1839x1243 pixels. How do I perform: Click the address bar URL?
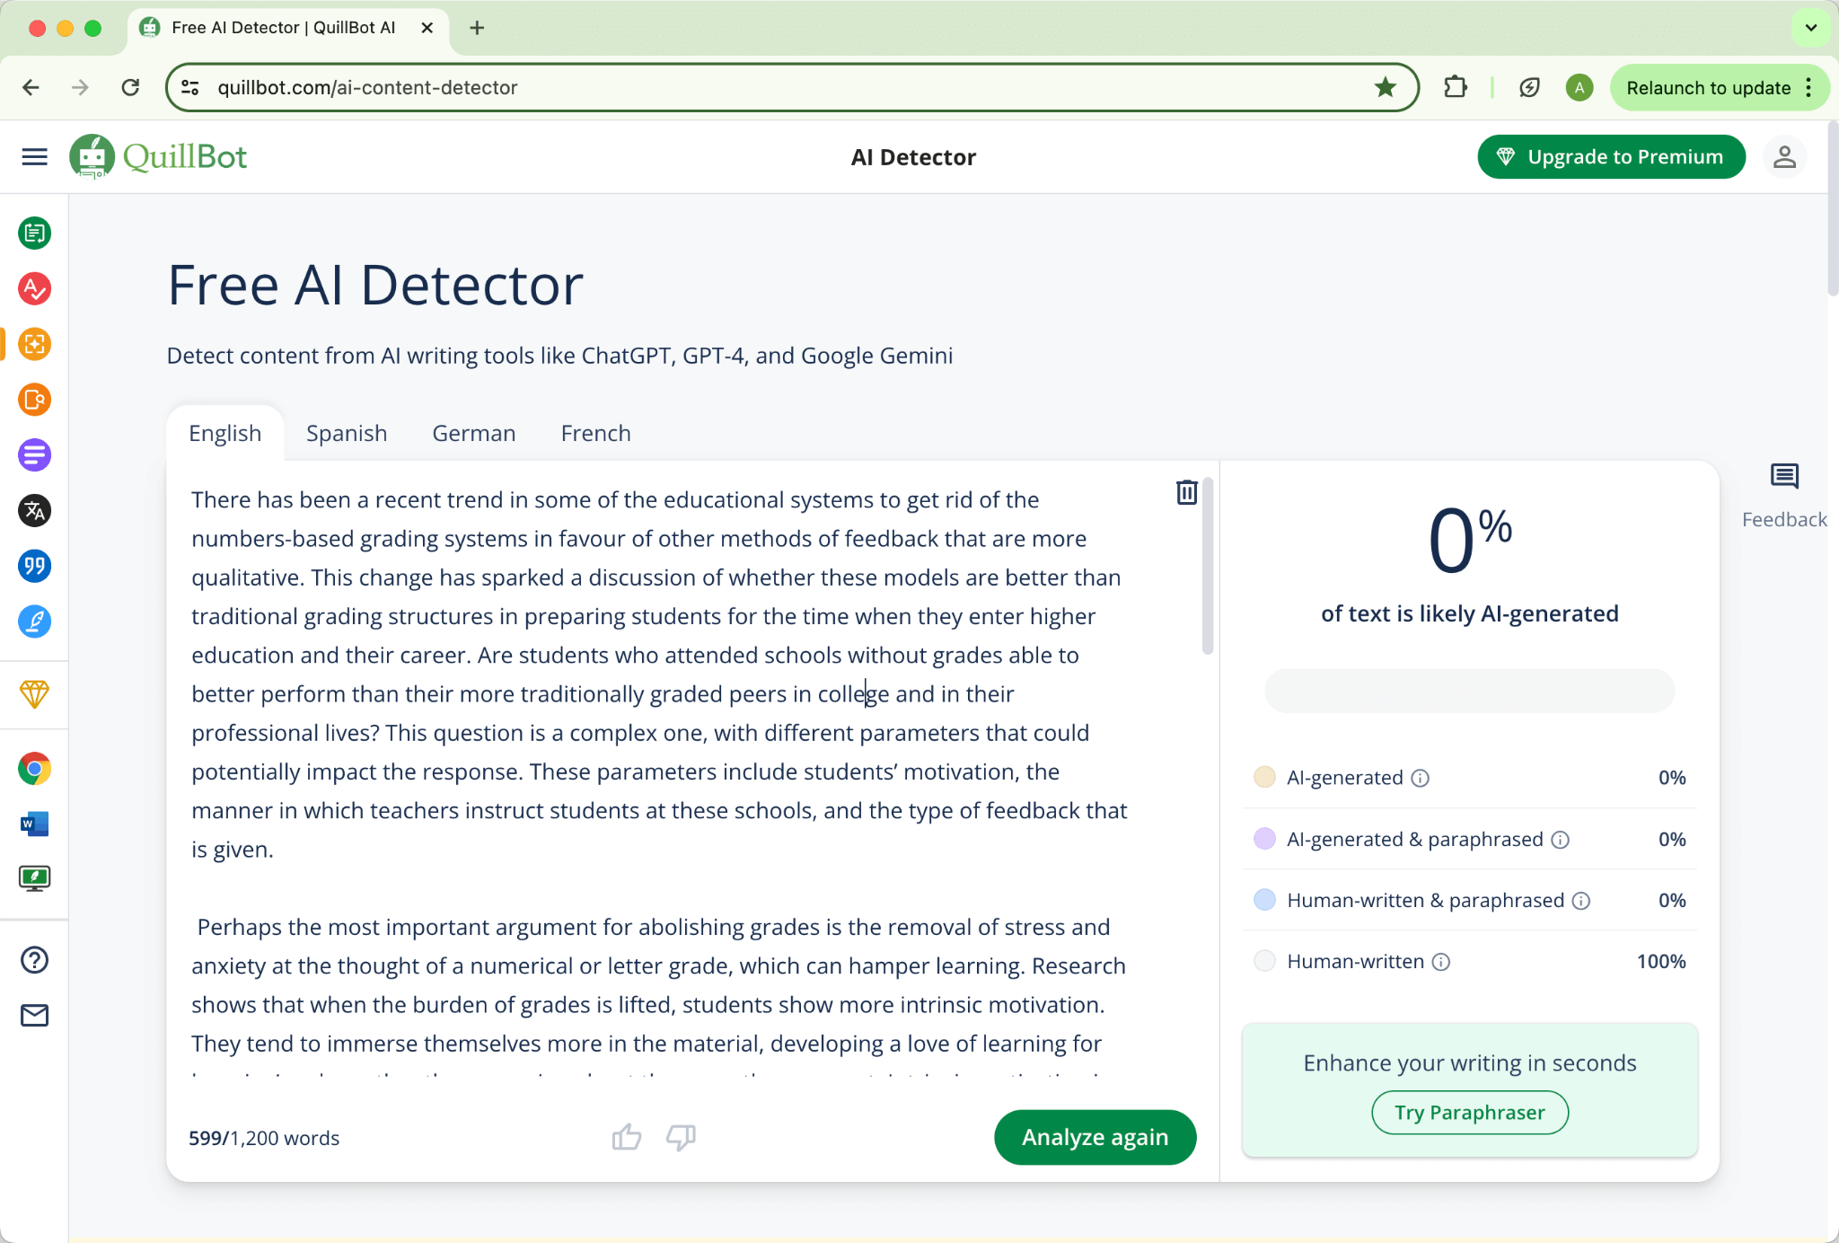click(367, 87)
